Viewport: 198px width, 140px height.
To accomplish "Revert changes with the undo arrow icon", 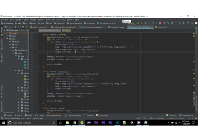I will click(175, 23).
